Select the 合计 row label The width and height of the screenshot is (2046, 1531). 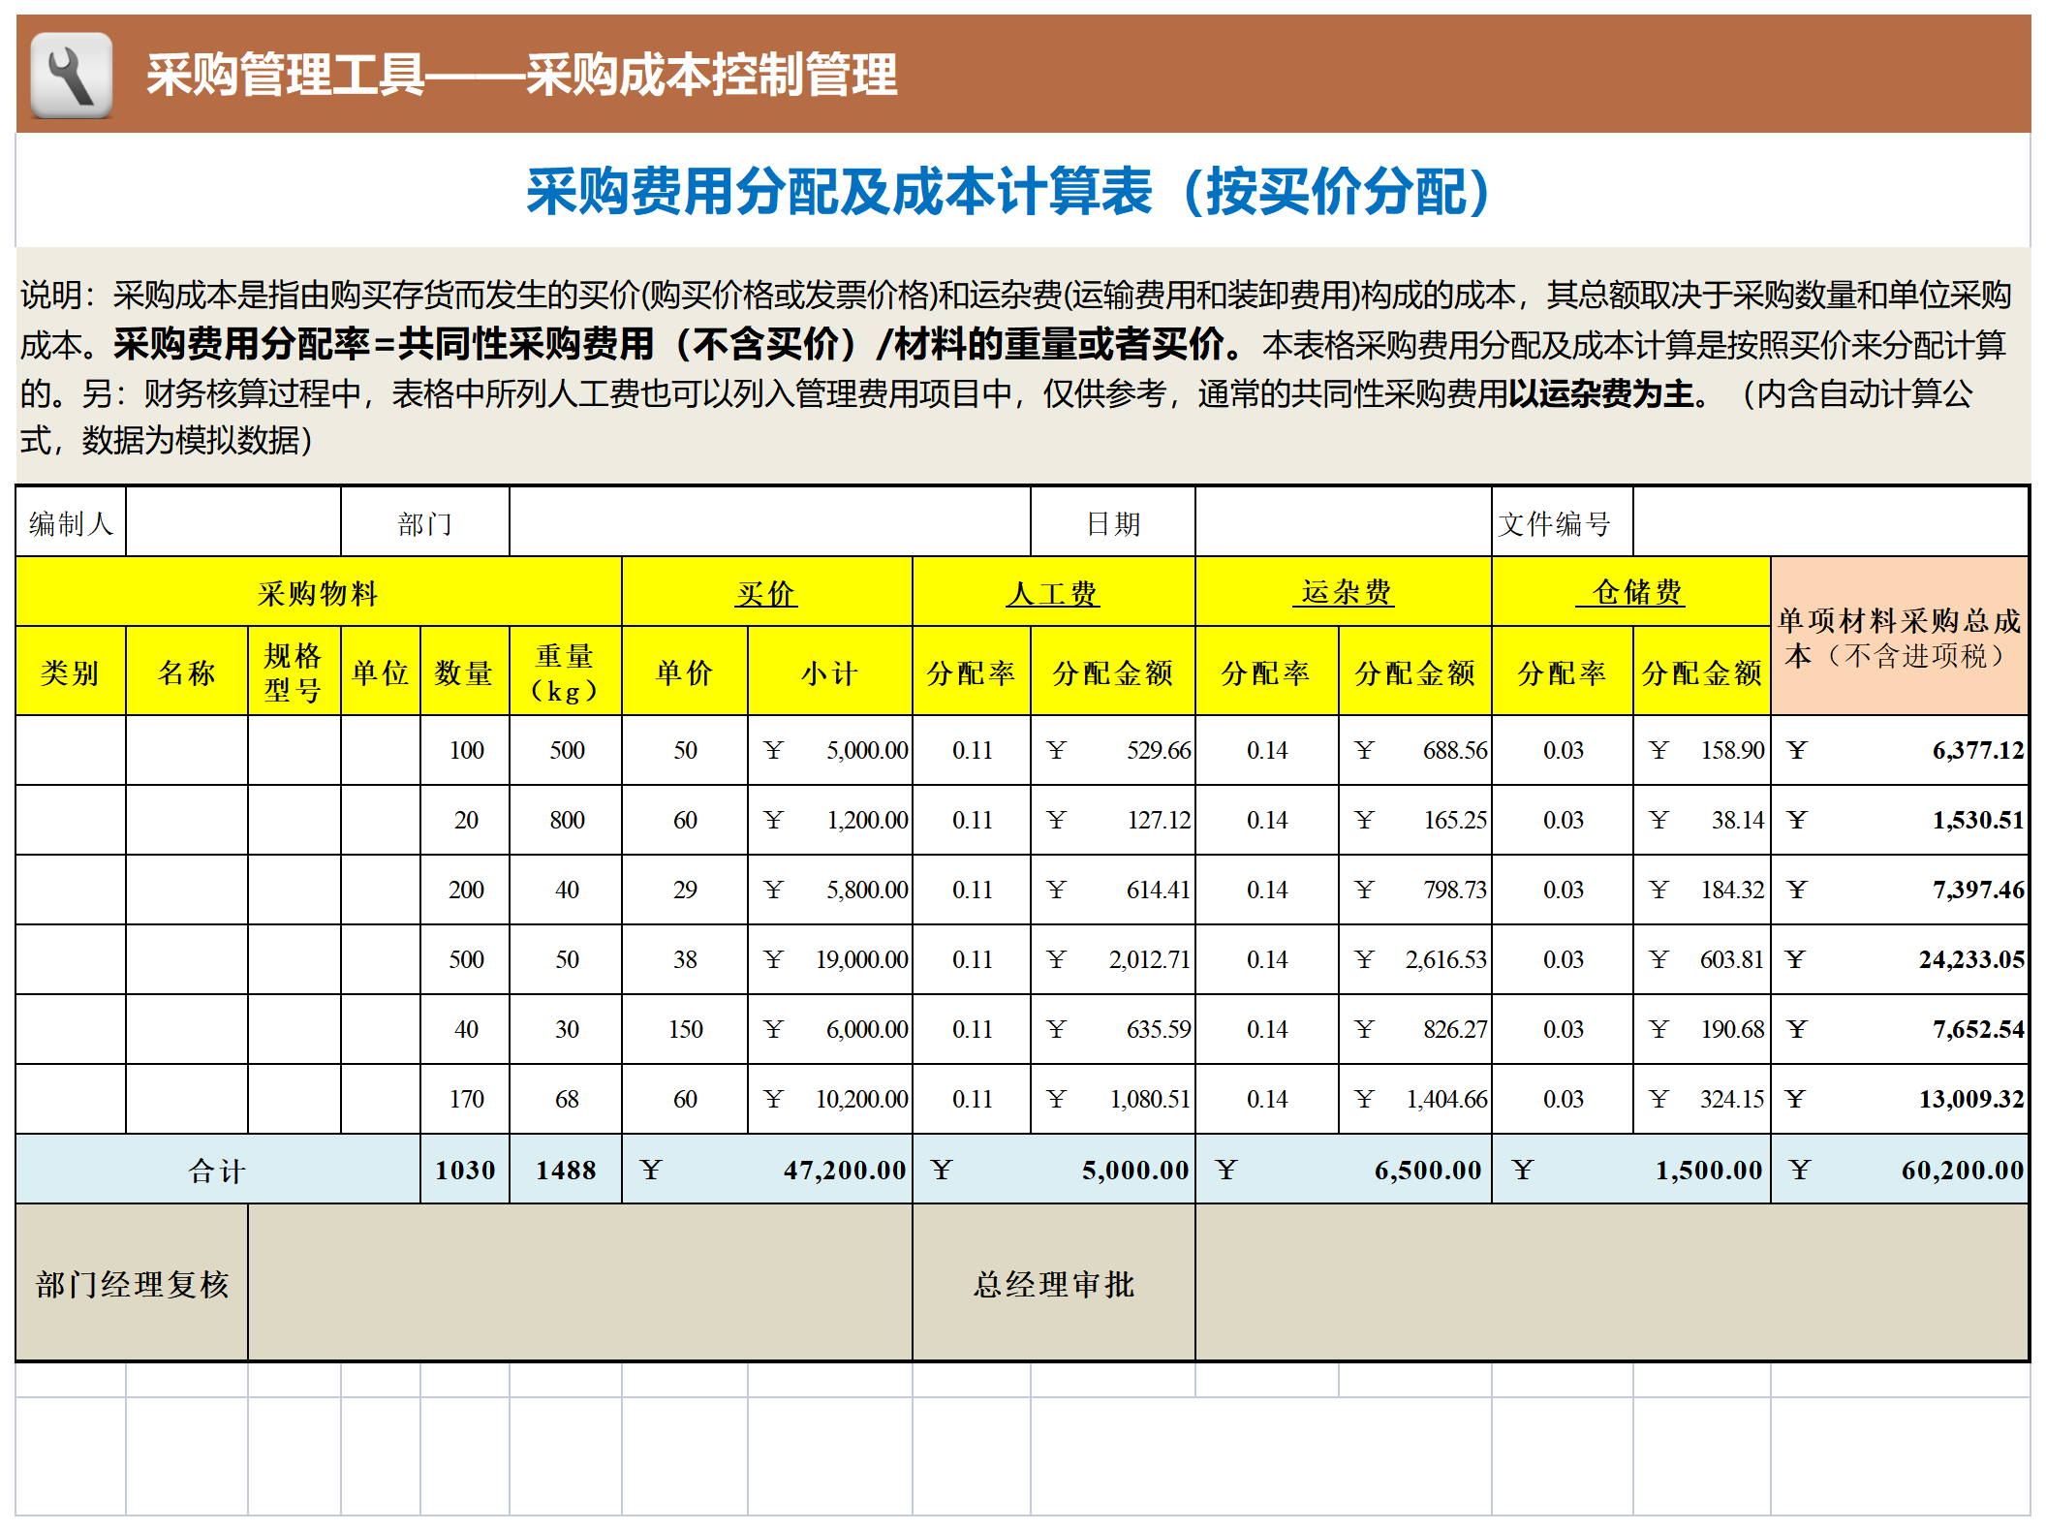pyautogui.click(x=218, y=1170)
